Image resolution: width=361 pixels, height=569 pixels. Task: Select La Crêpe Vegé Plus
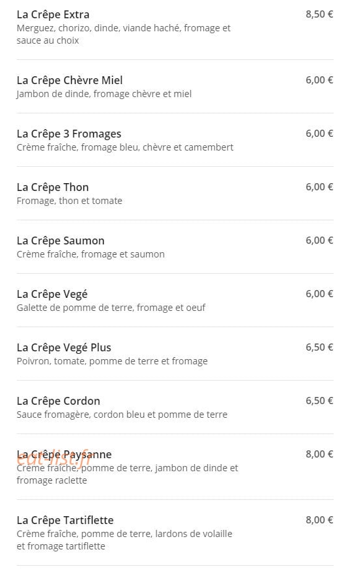(x=64, y=347)
